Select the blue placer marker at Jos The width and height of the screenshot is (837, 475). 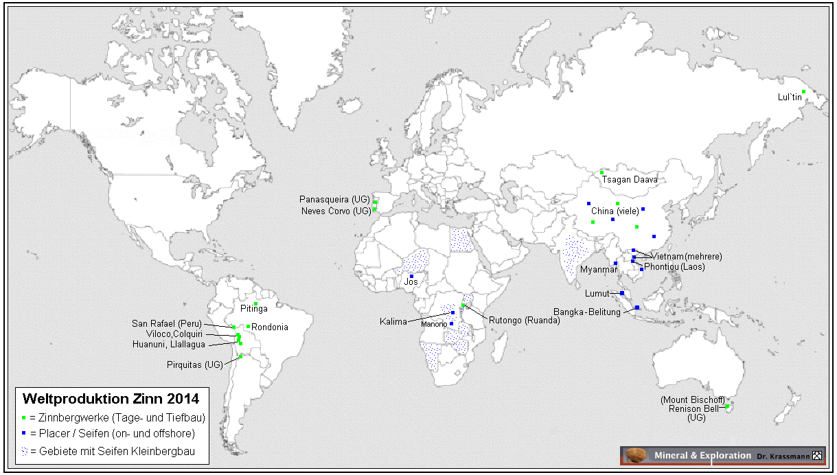pyautogui.click(x=411, y=276)
